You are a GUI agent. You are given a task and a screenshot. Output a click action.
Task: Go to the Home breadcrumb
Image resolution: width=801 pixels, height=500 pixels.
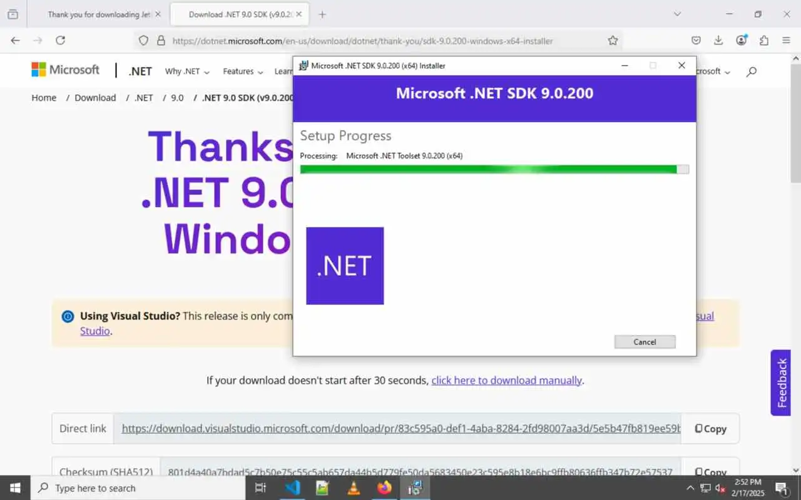(x=44, y=97)
